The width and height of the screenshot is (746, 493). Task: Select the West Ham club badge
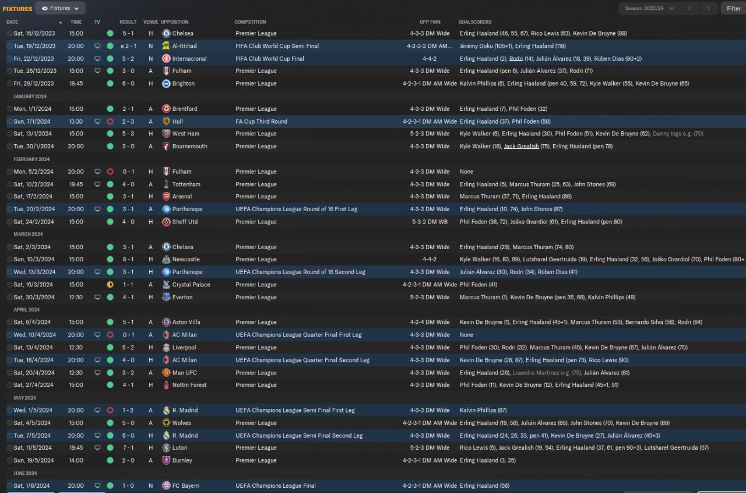[166, 134]
